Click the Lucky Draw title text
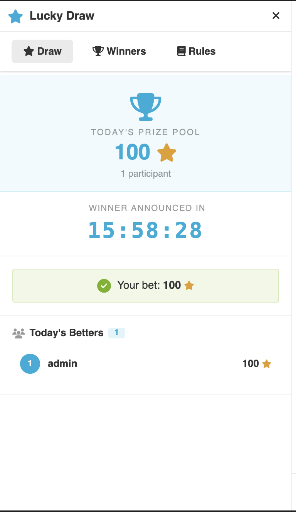This screenshot has height=512, width=296. [x=62, y=16]
